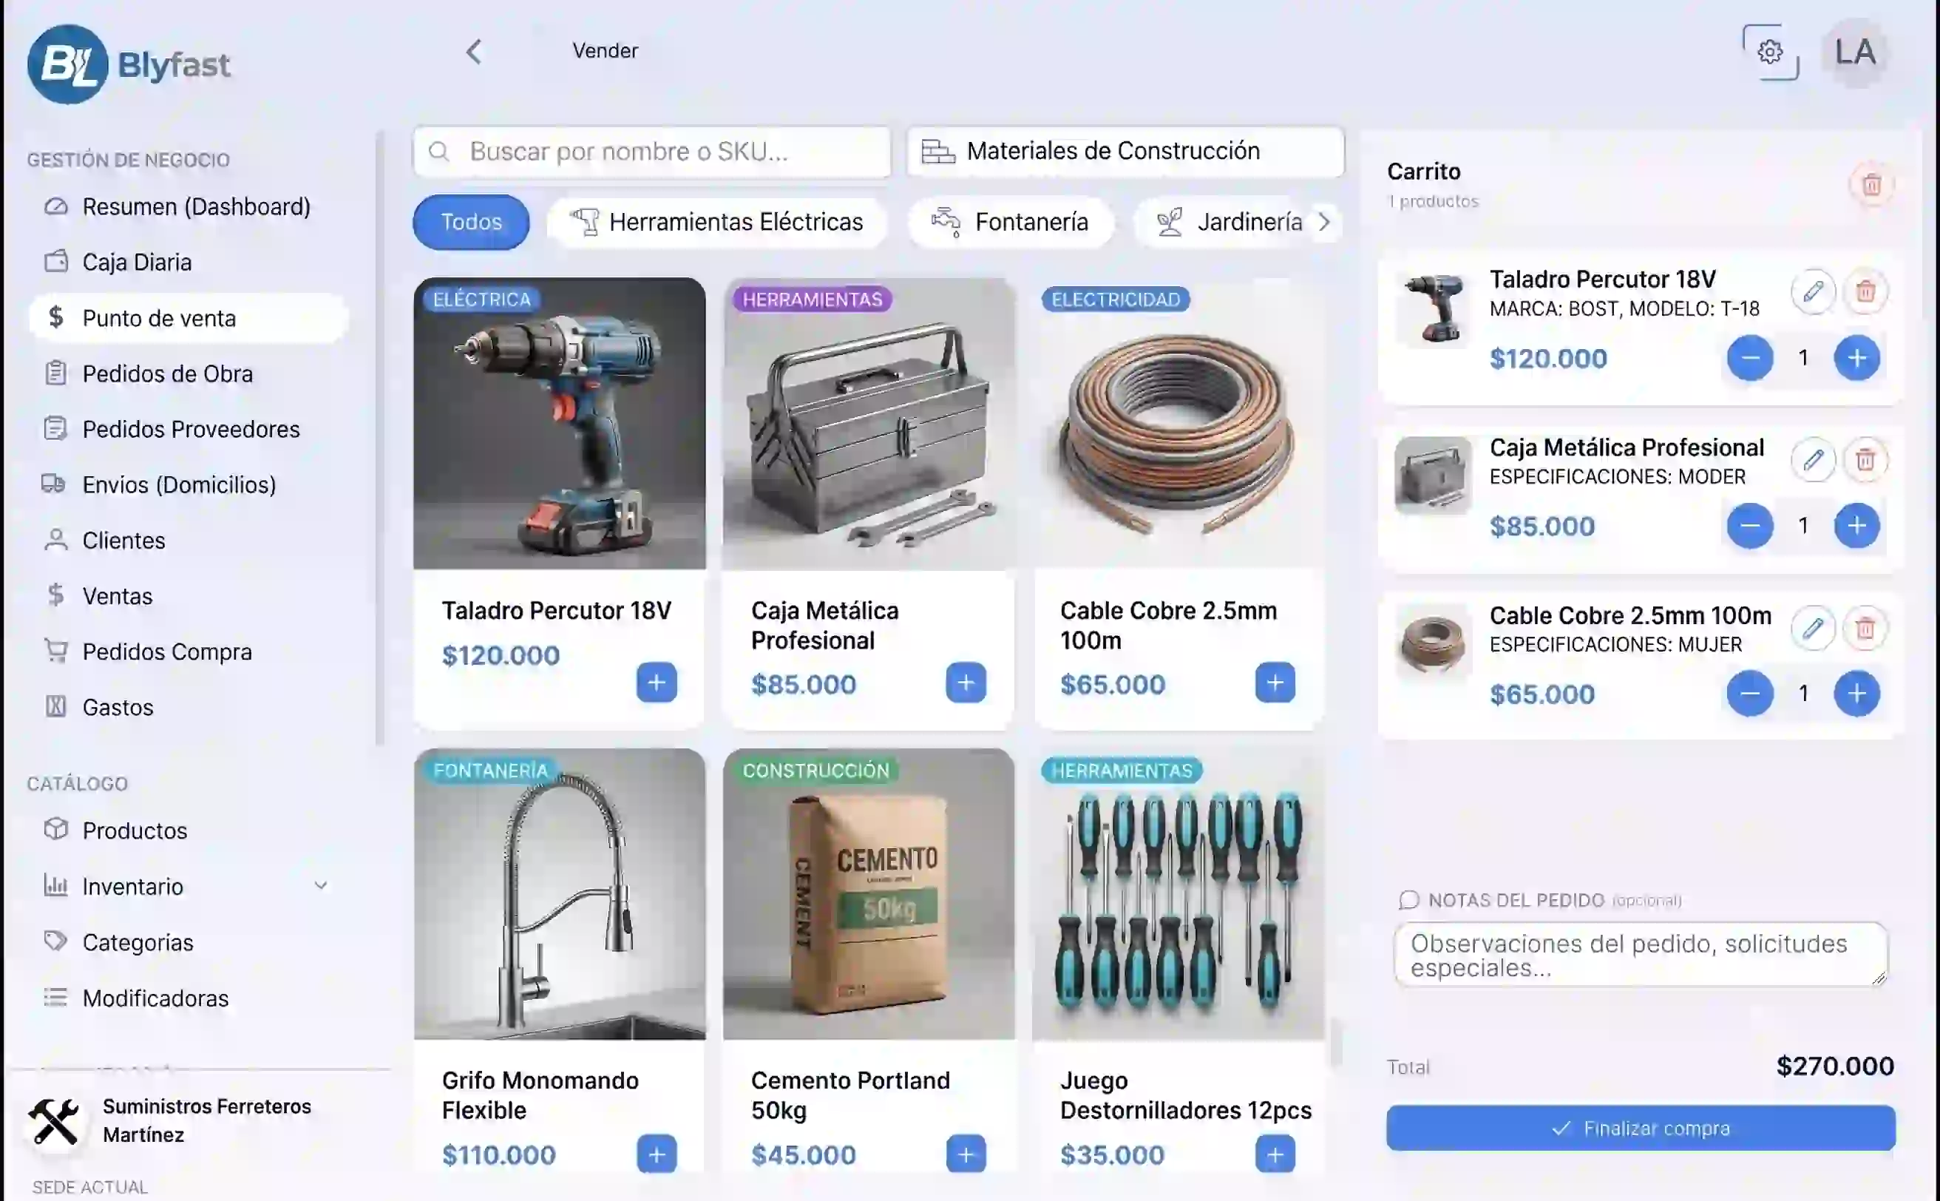Open the LA user avatar menu
Image resolution: width=1940 pixels, height=1201 pixels.
(1855, 53)
